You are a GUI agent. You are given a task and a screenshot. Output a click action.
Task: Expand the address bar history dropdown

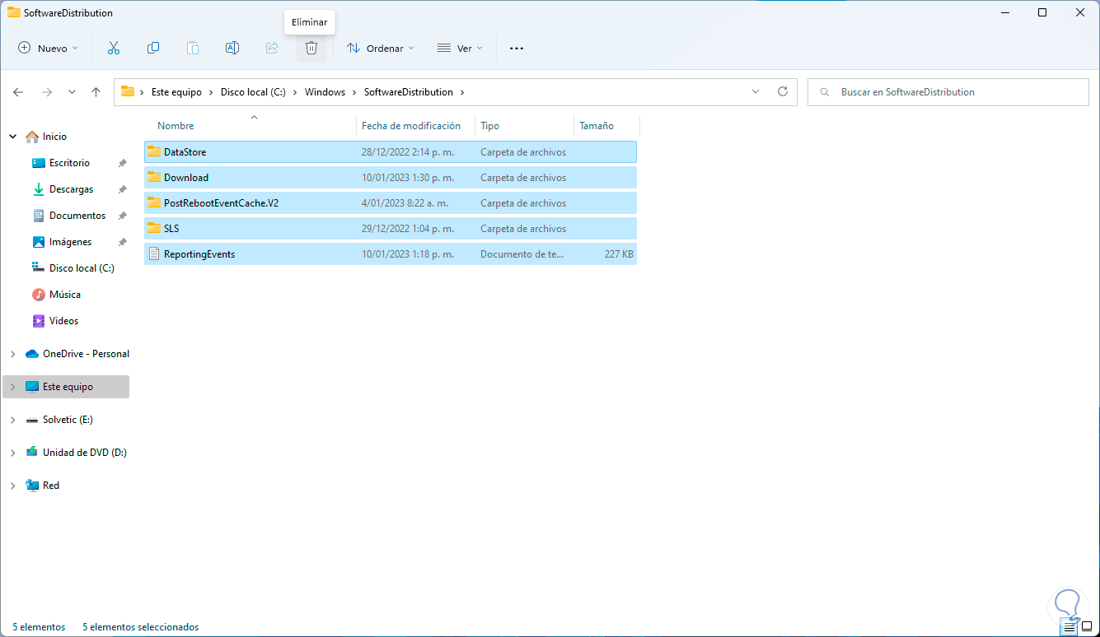pos(756,92)
